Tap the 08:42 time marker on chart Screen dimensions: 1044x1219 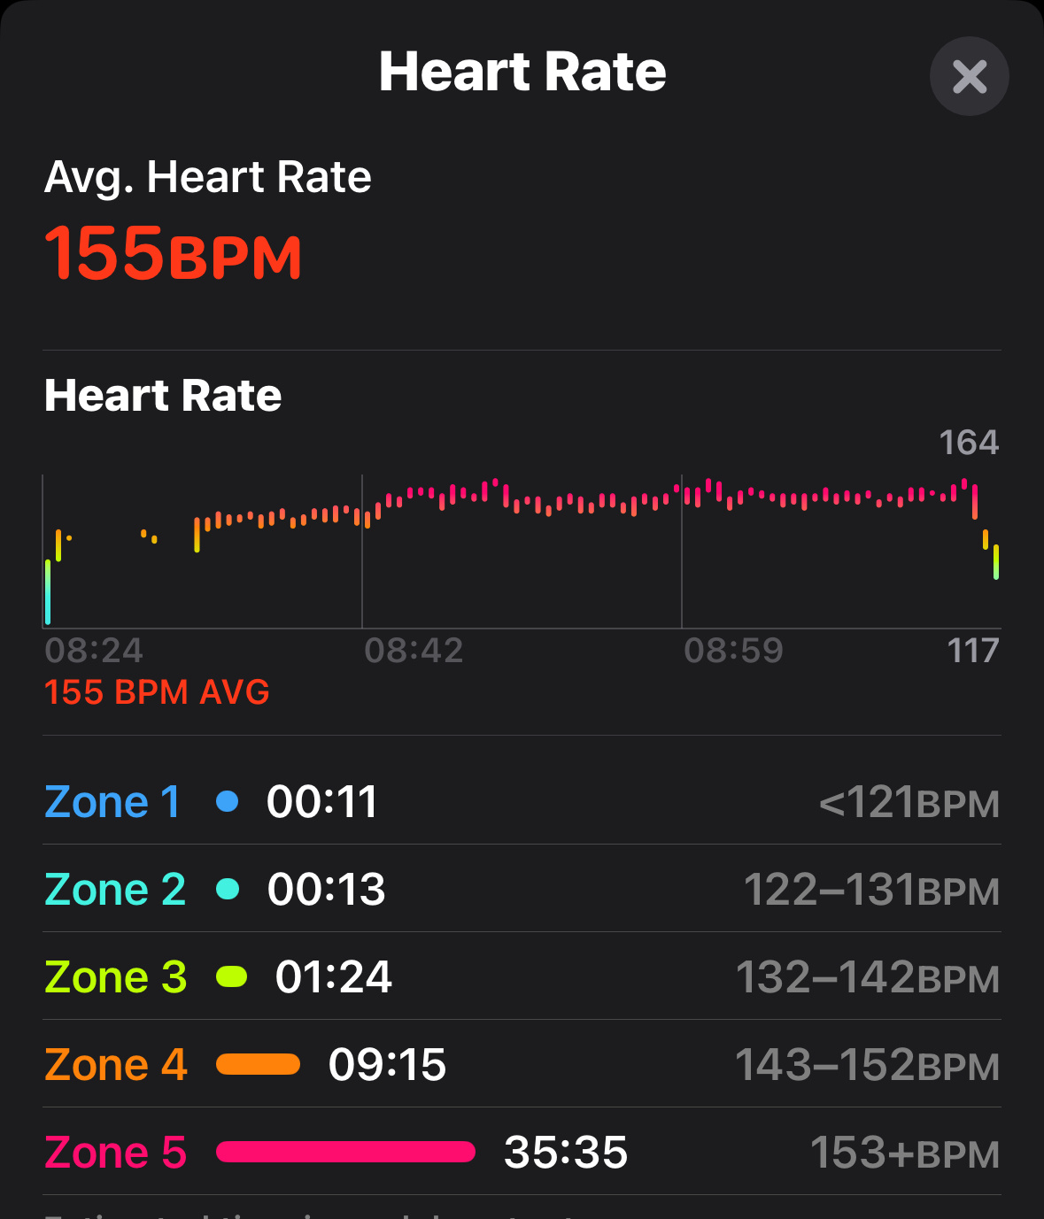click(414, 651)
